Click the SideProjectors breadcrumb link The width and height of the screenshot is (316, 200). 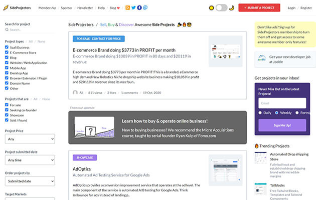[81, 24]
